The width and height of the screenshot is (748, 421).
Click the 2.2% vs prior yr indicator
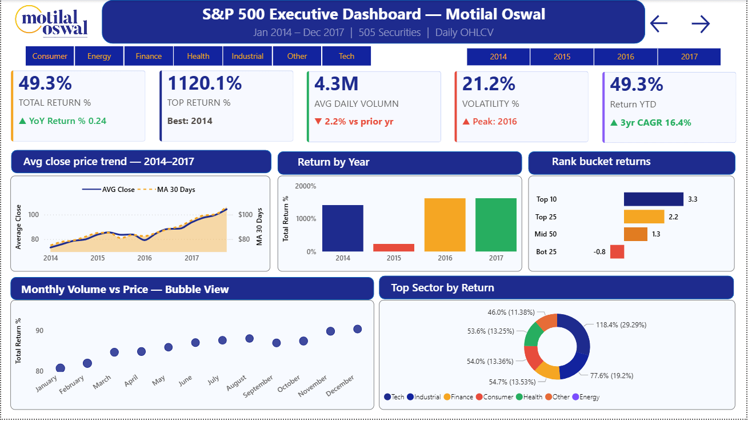[354, 121]
